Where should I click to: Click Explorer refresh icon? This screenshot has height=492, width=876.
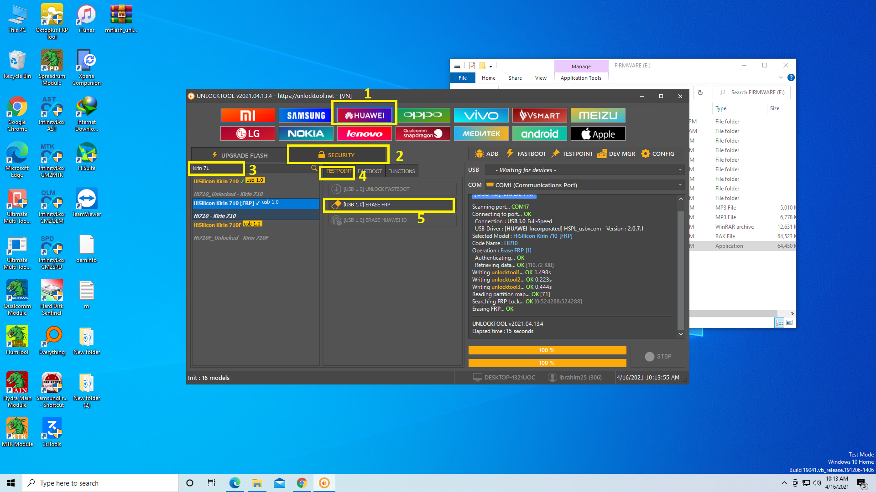pos(700,92)
